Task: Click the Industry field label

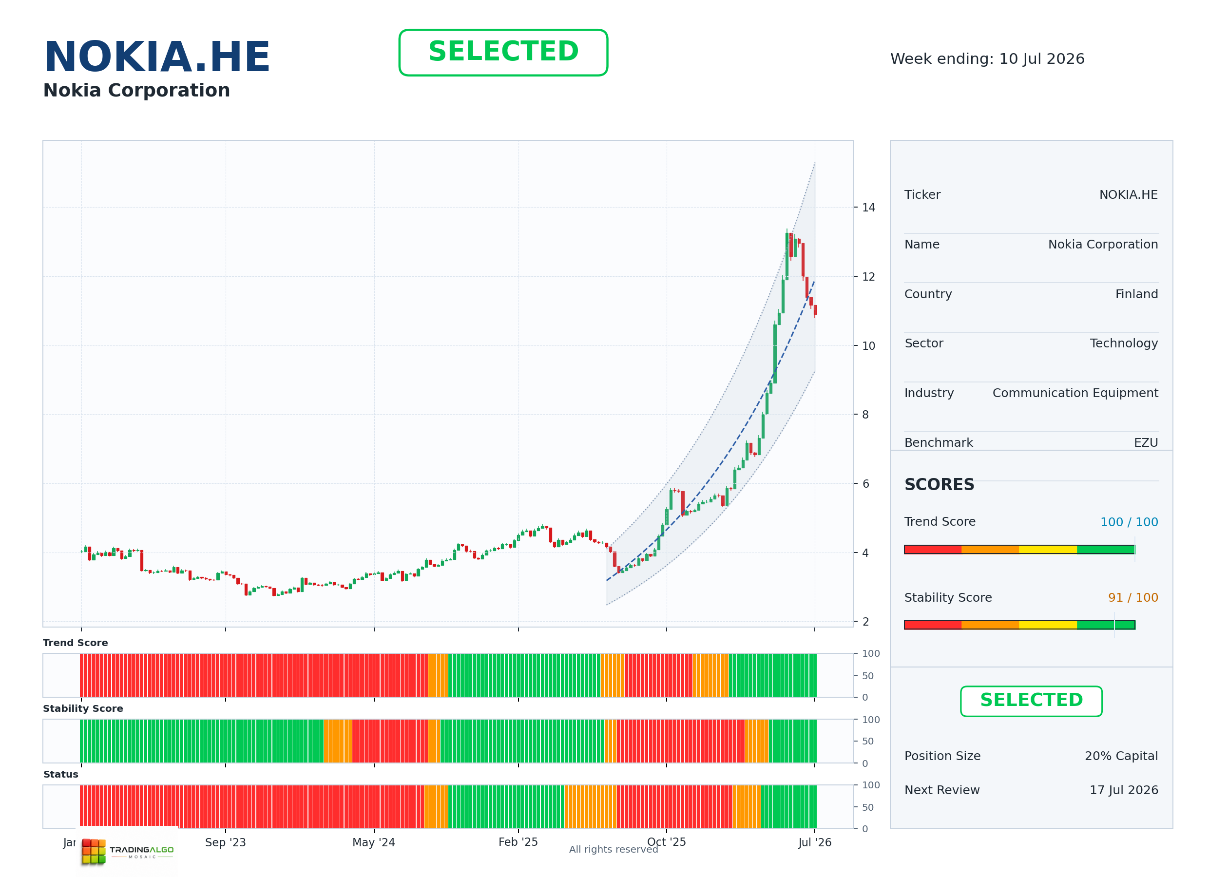Action: coord(929,393)
